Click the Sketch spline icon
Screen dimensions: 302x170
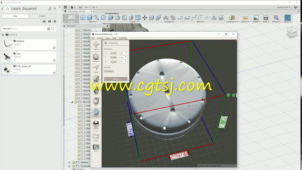[x=194, y=18]
